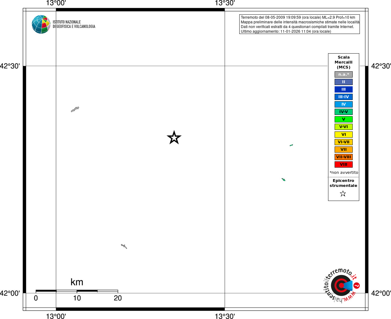Select the intensity IV legend swatch
The height and width of the screenshot is (319, 391).
coord(344,104)
